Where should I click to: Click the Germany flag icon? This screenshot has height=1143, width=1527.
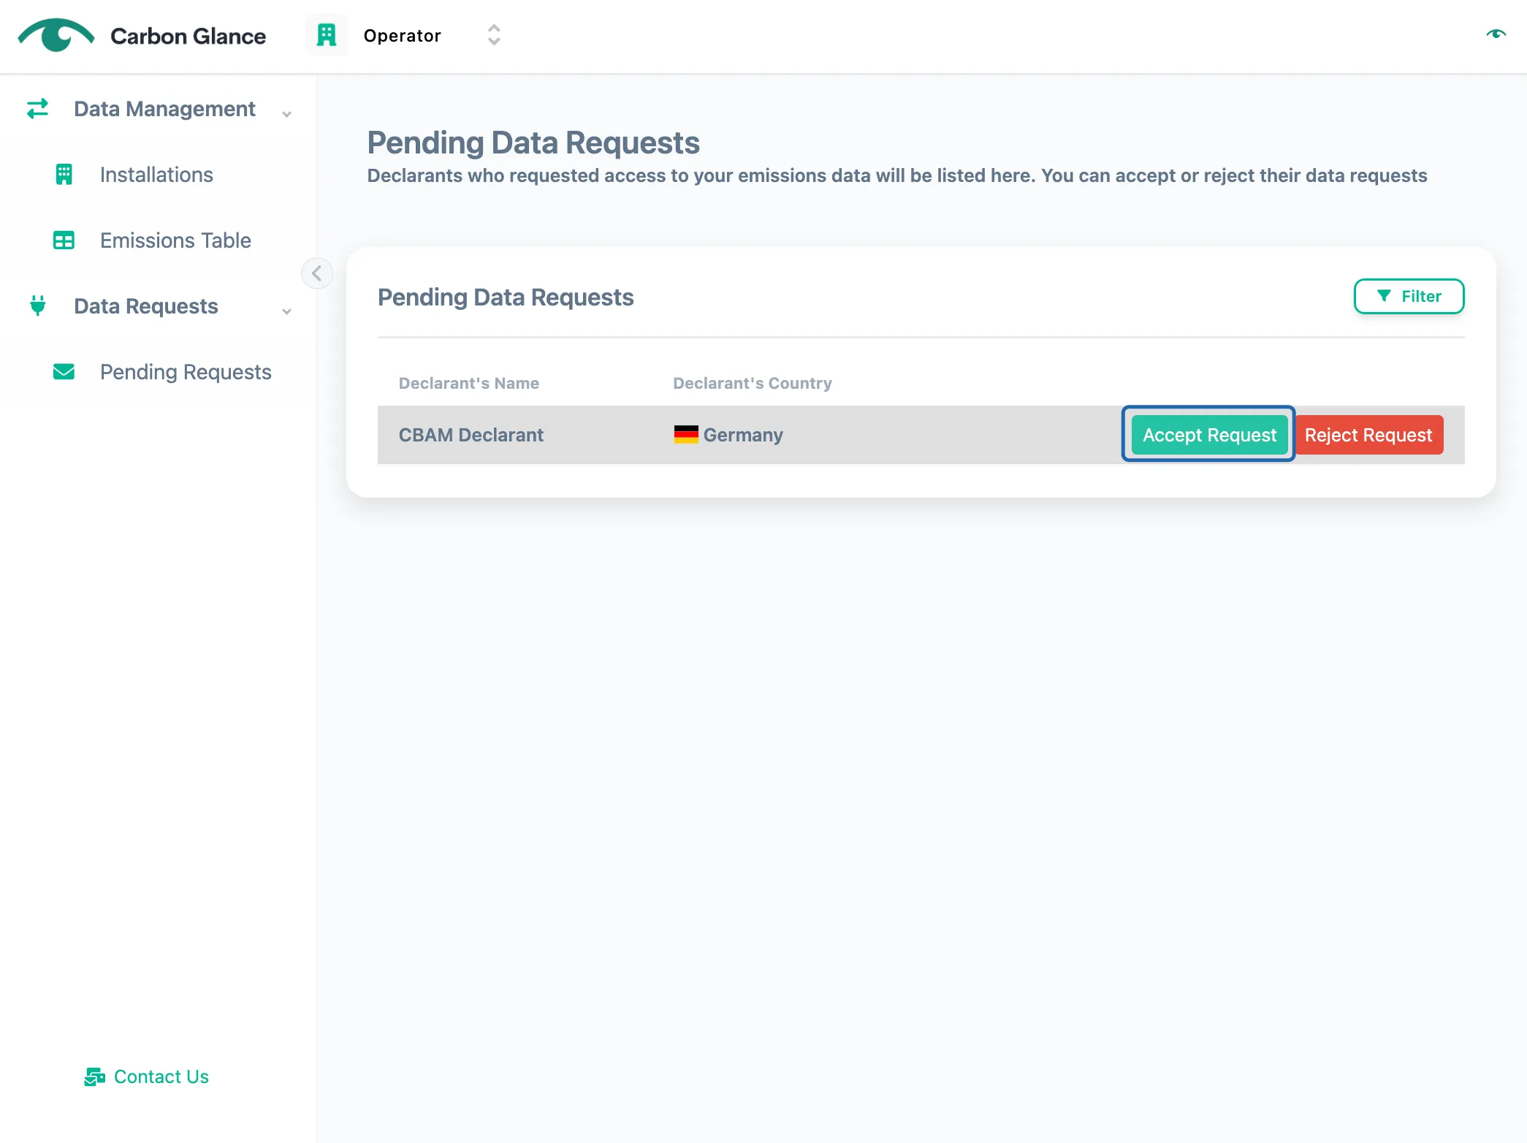click(686, 435)
